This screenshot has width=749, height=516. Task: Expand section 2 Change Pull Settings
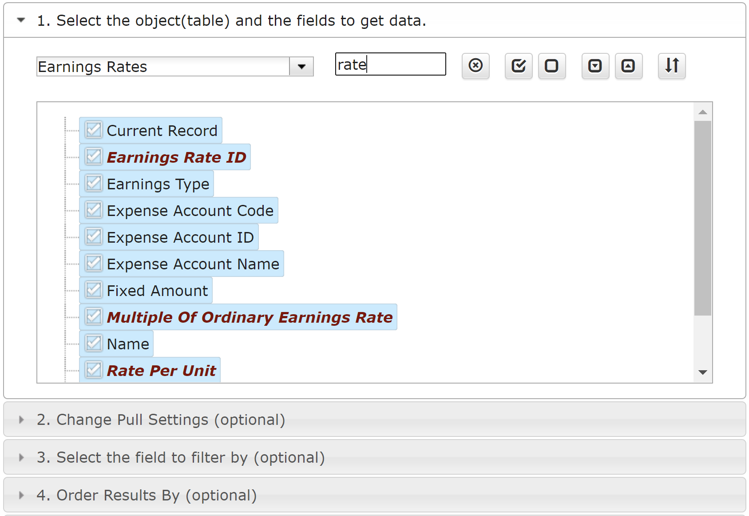375,420
